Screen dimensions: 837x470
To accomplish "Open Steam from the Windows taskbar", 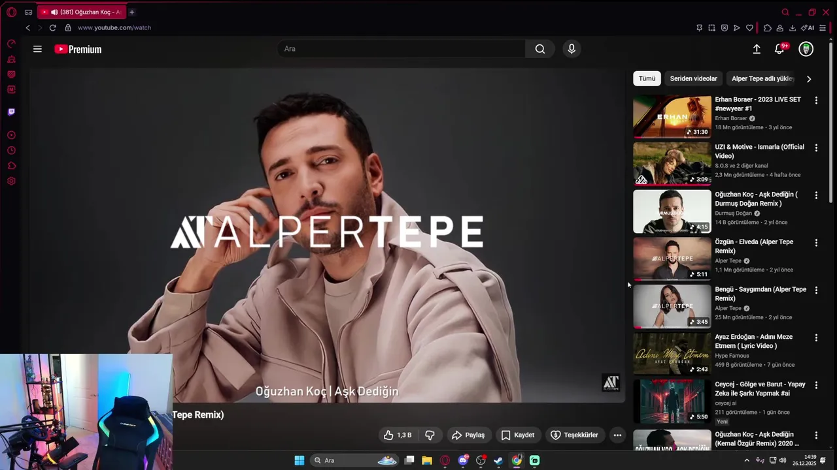I will pyautogui.click(x=498, y=460).
